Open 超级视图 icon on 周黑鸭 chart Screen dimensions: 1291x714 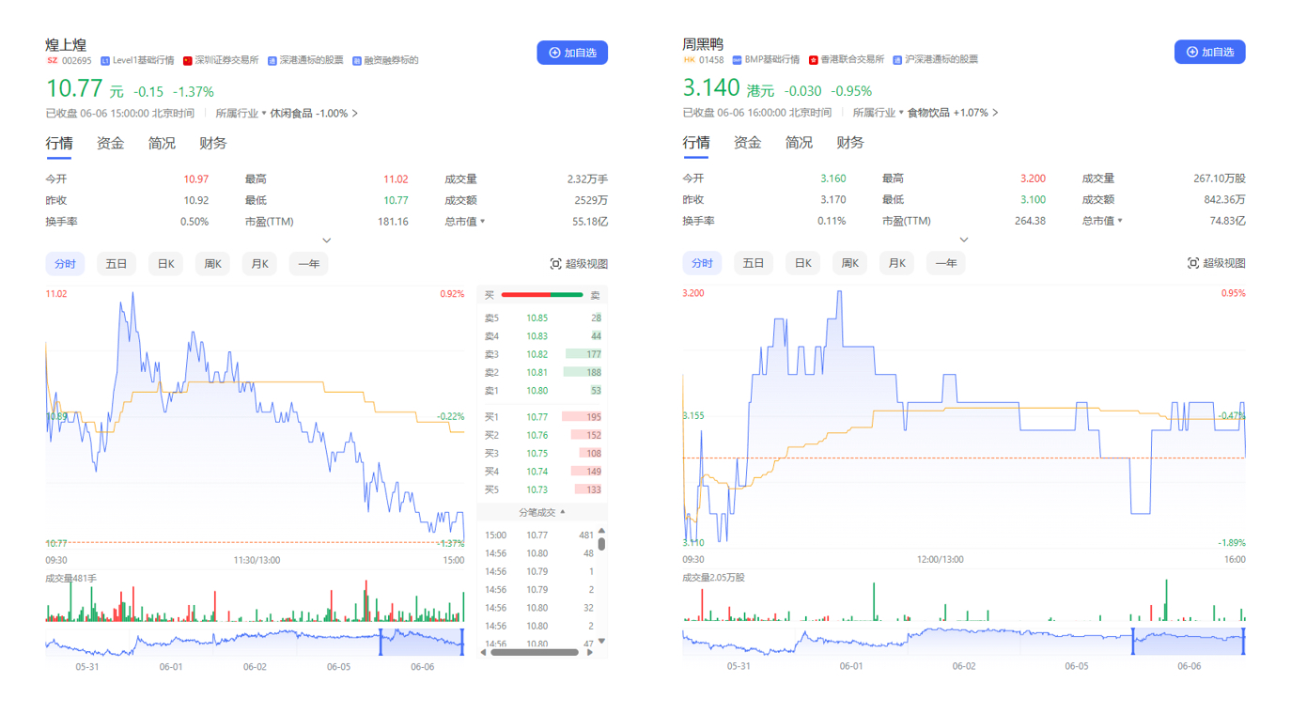pyautogui.click(x=1193, y=263)
